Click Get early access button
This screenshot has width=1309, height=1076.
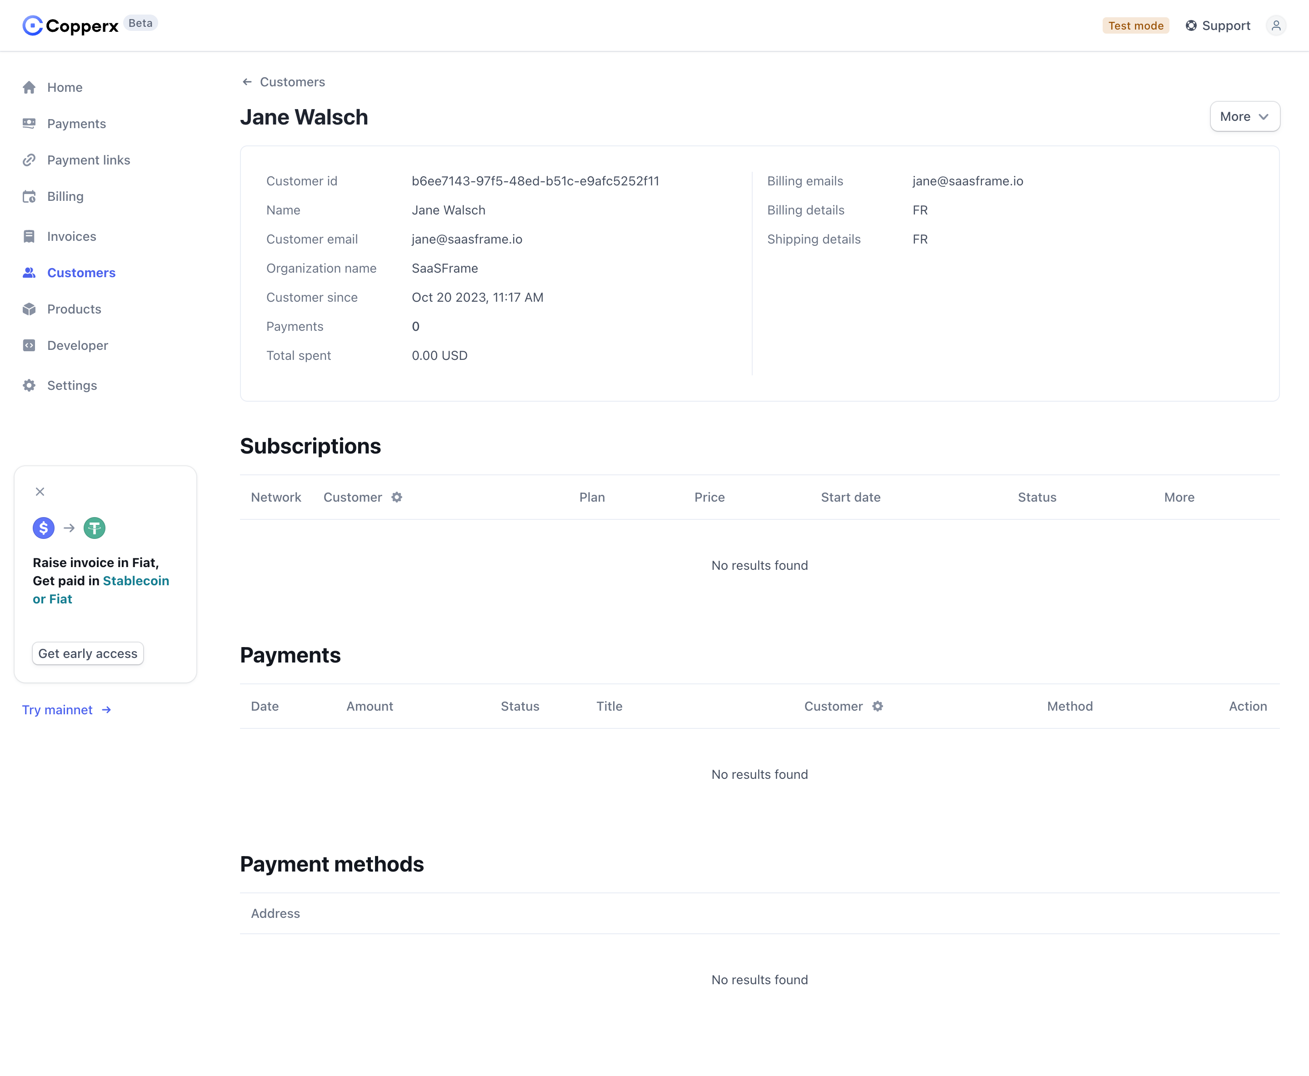coord(87,653)
